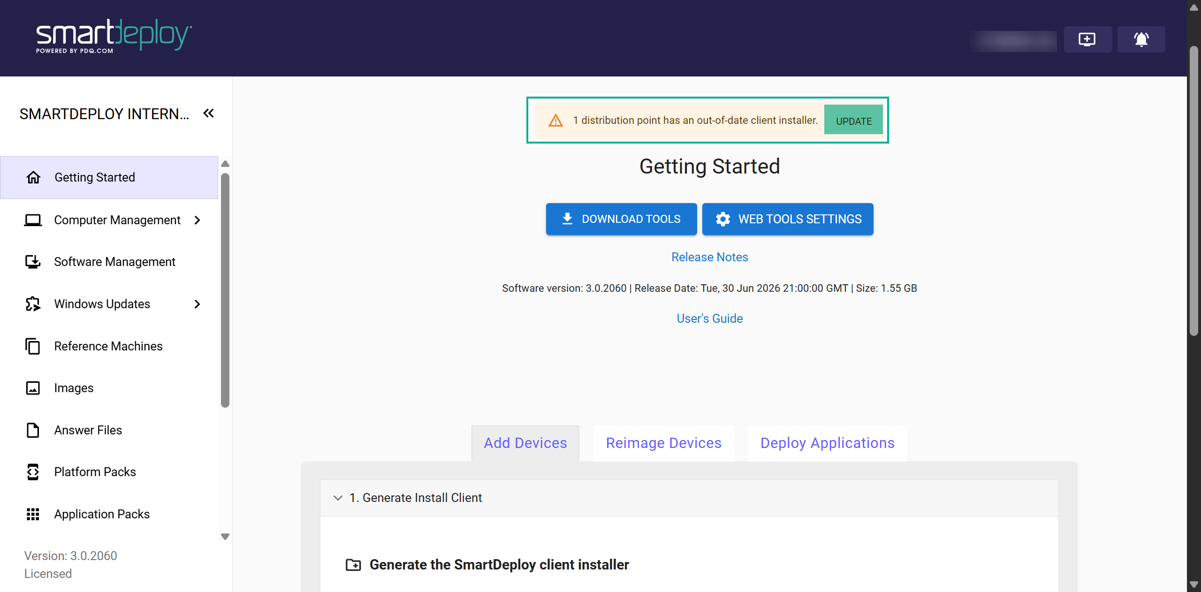The height and width of the screenshot is (592, 1201).
Task: Open the User's Guide link
Action: [709, 319]
